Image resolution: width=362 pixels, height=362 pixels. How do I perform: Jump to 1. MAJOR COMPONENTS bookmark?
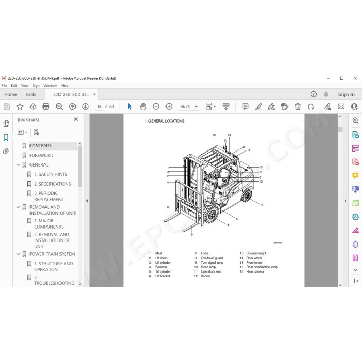tap(49, 224)
